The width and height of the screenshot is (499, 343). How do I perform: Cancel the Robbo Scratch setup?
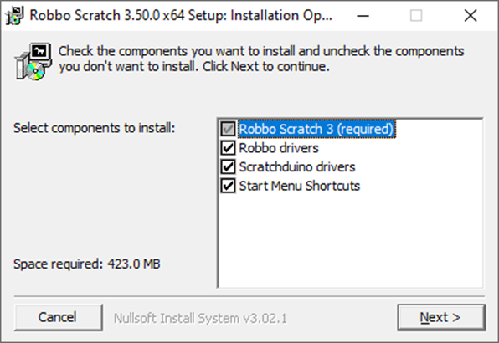point(59,317)
